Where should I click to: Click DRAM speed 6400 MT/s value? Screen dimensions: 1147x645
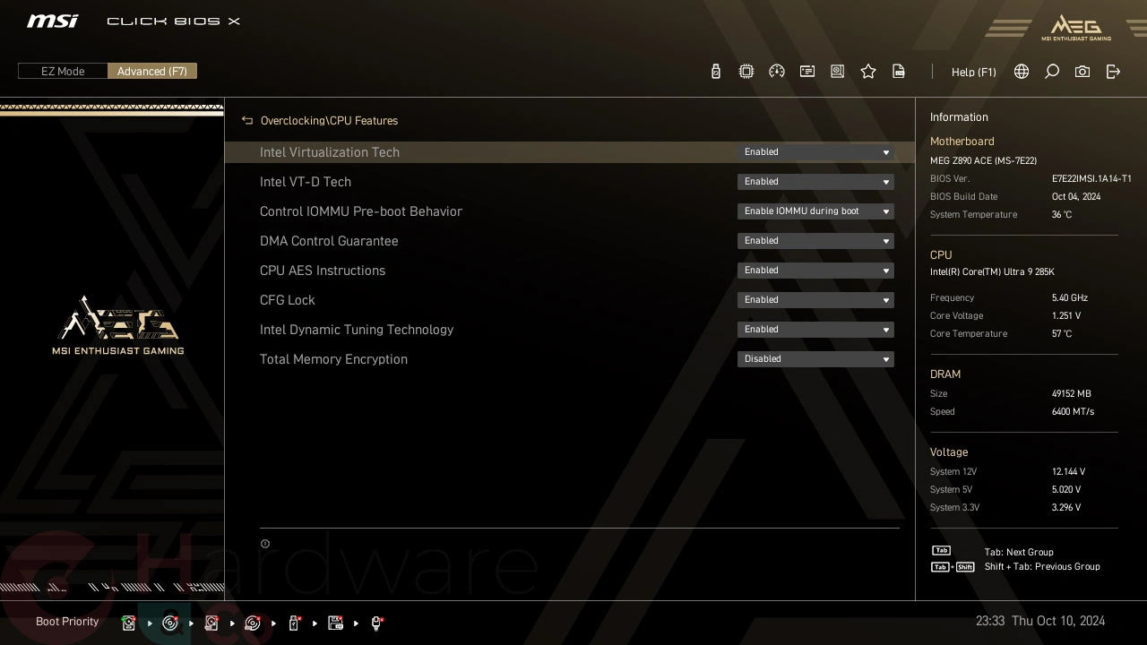(x=1073, y=412)
